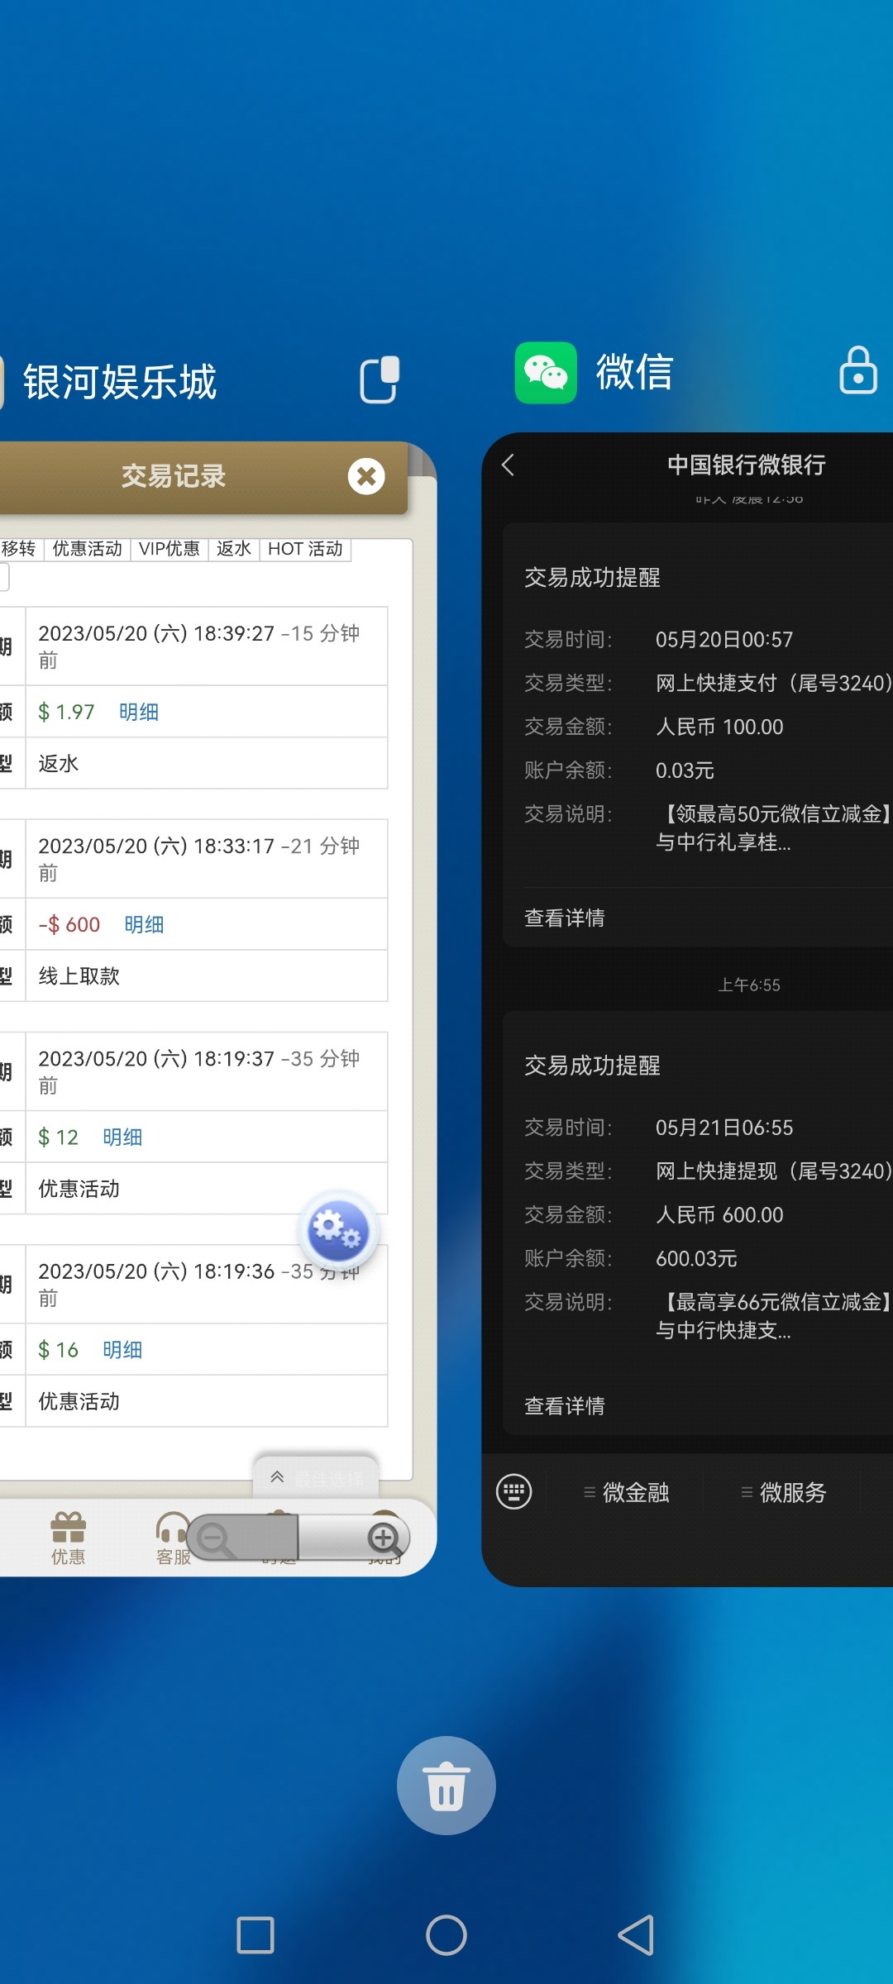Go back using arrow in 中国银行微银行
The height and width of the screenshot is (1984, 893).
click(x=509, y=465)
